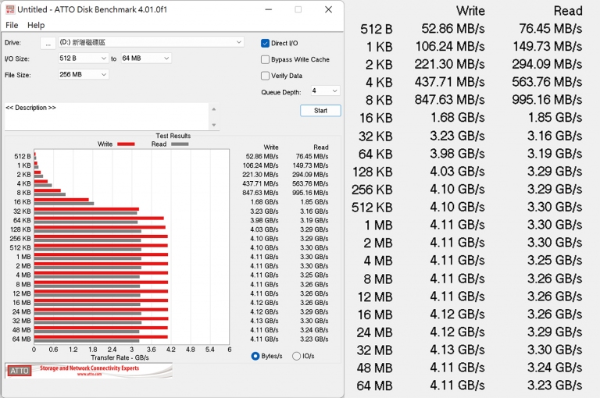
Task: Enable the Verify Data checkbox
Action: (265, 76)
